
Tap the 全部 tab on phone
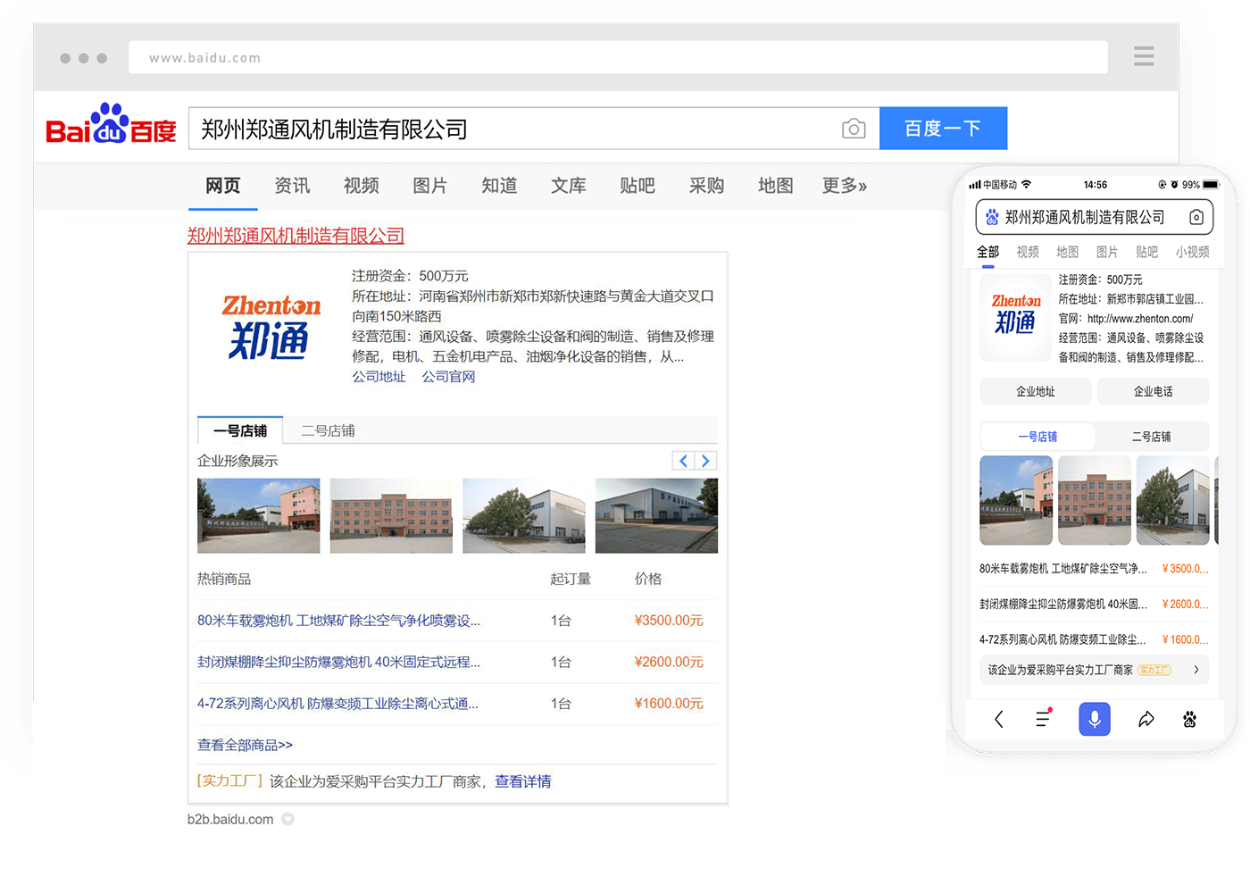[x=987, y=252]
